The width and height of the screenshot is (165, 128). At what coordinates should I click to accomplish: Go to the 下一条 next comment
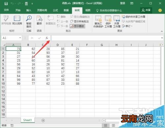point(62,26)
